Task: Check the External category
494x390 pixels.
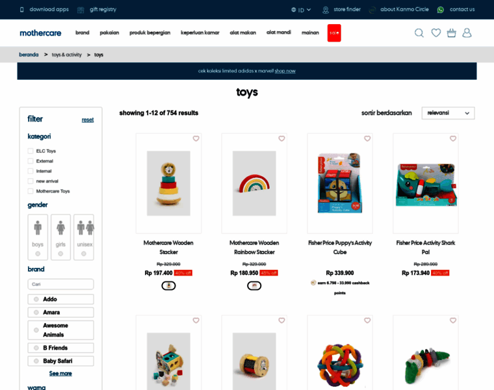Action: 31,161
